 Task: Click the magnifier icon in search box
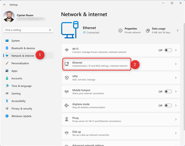coord(50,30)
